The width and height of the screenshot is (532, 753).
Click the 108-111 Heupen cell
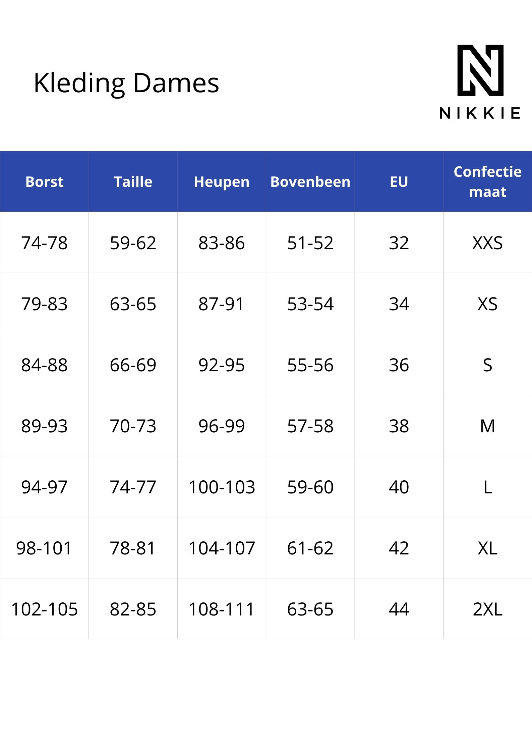click(x=222, y=609)
